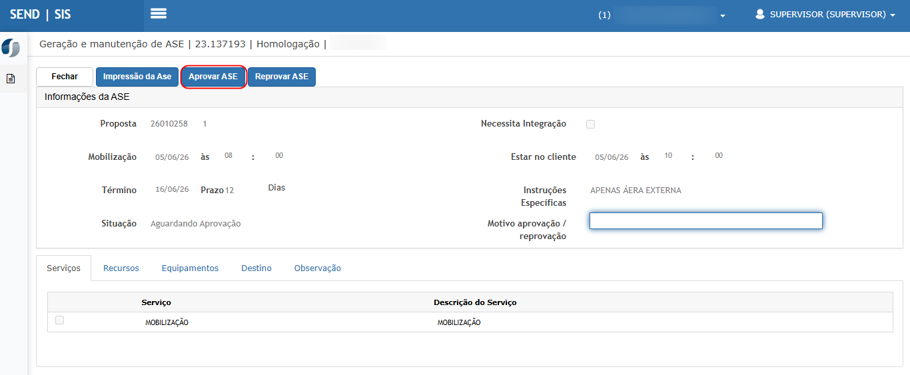Switch to the Serviços tab

tap(63, 268)
